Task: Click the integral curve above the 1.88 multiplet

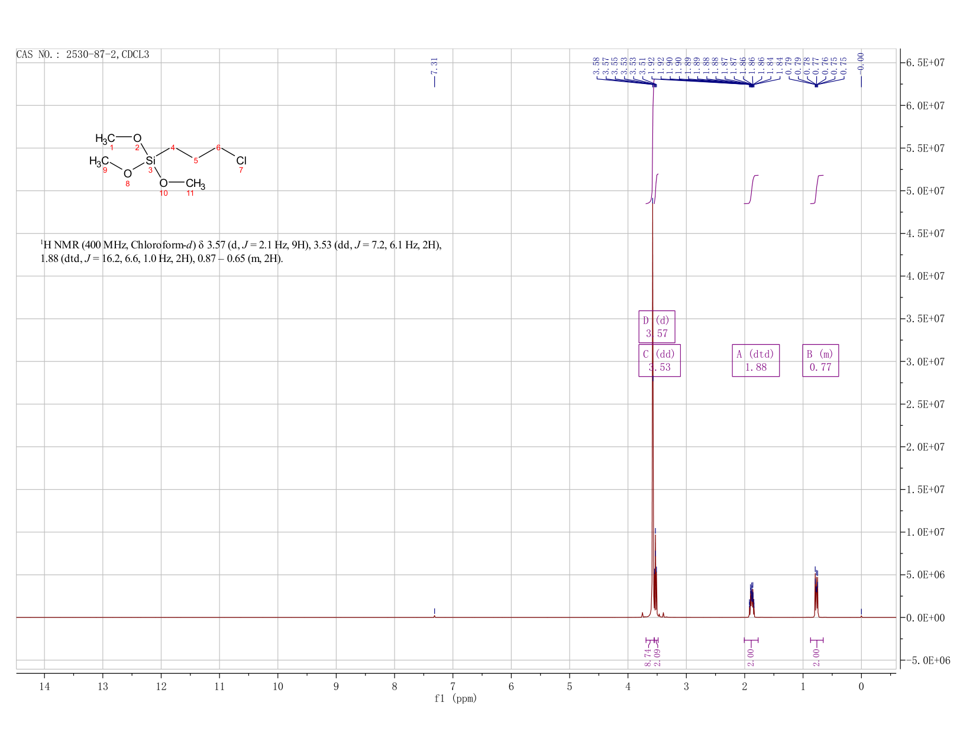Action: tap(751, 189)
